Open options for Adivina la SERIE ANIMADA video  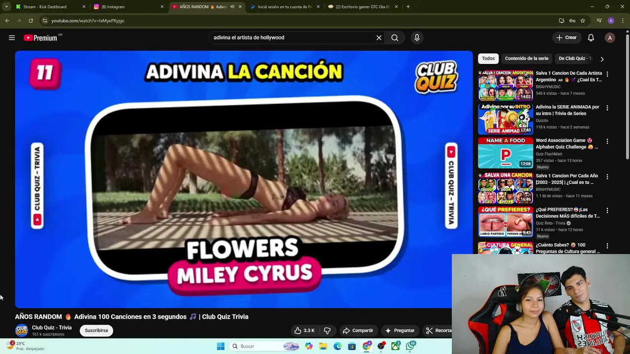[607, 108]
